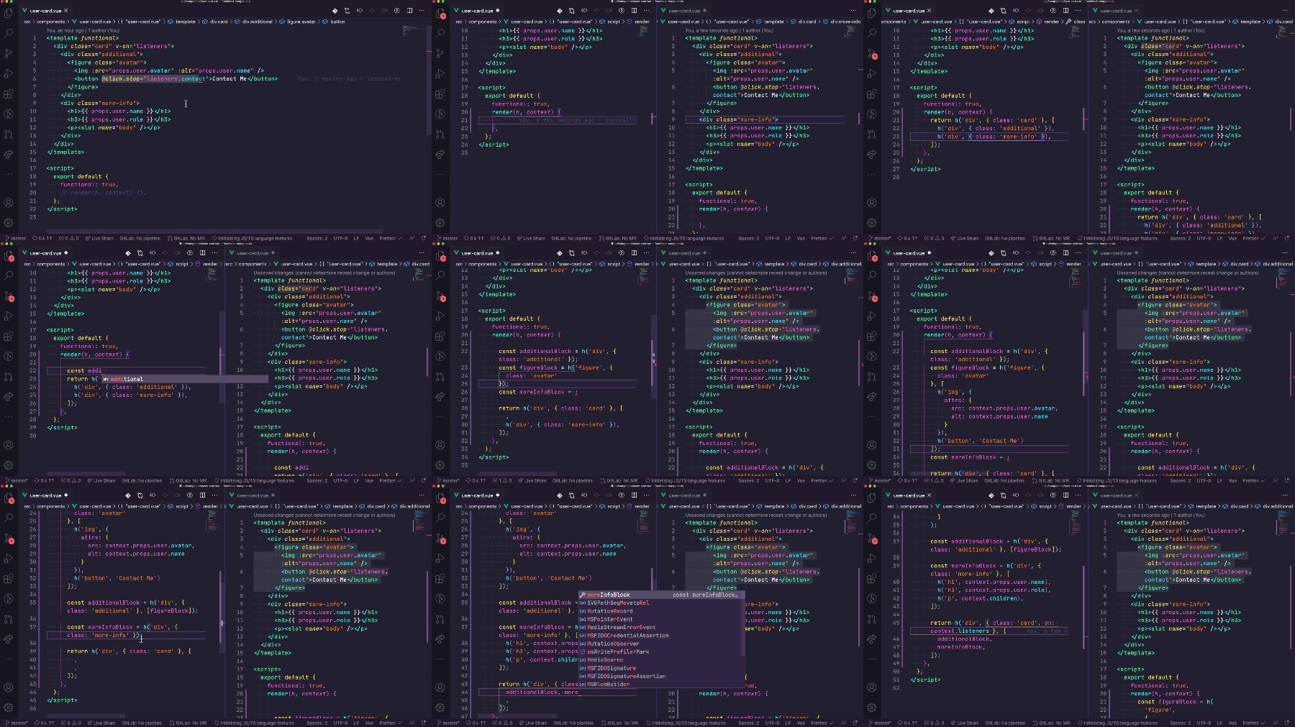Expand components breadcrumb in single-pane editor frame
The width and height of the screenshot is (1295, 727).
52,22
